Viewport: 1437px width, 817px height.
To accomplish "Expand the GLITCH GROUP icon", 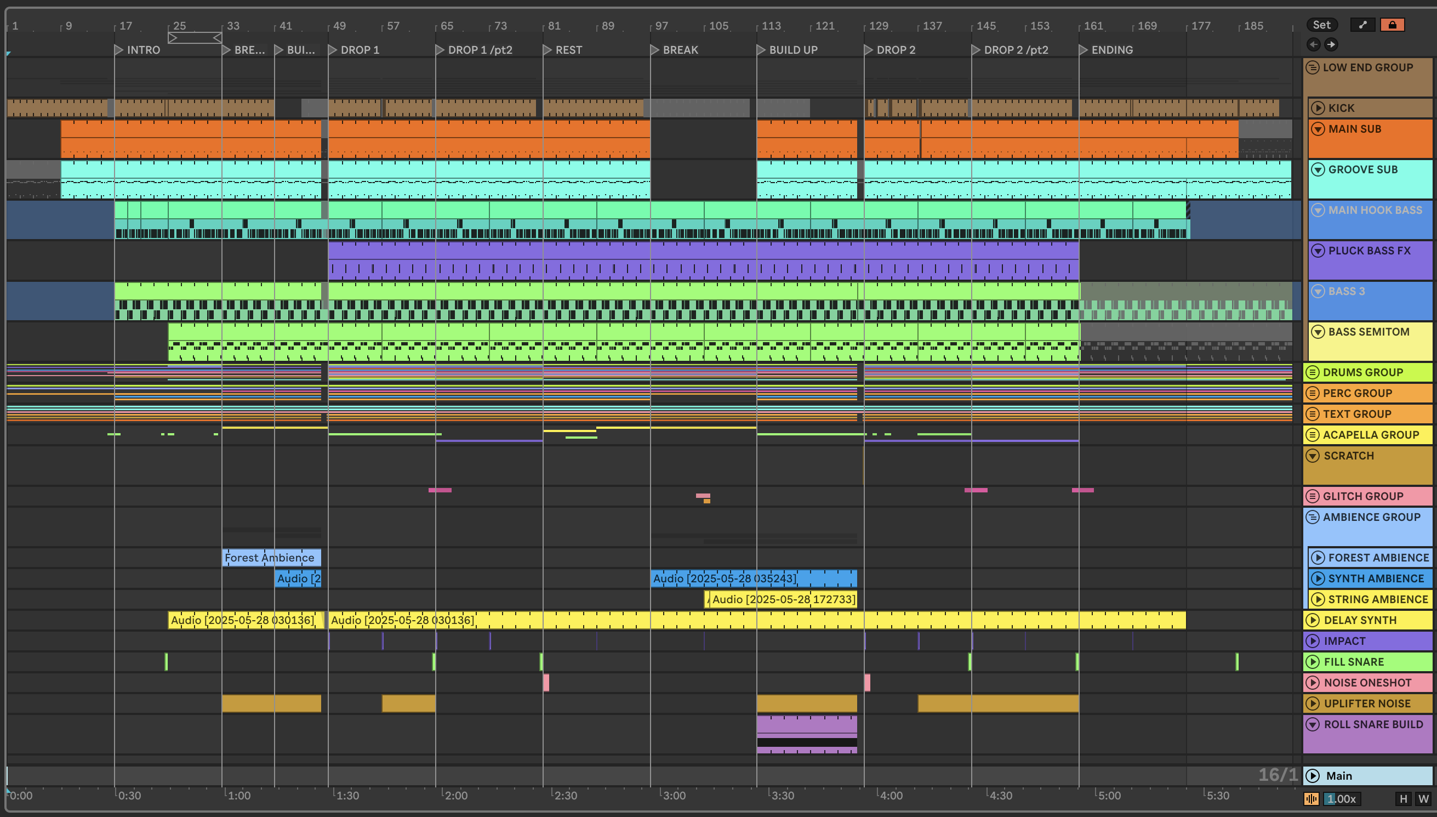I will (1313, 497).
